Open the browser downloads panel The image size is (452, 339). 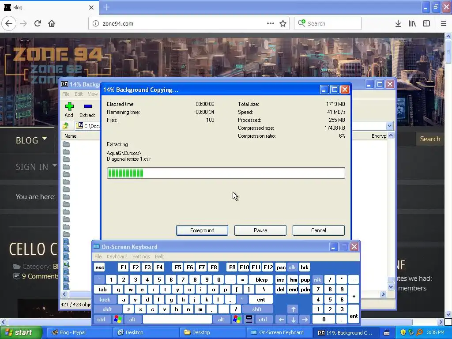coord(398,24)
